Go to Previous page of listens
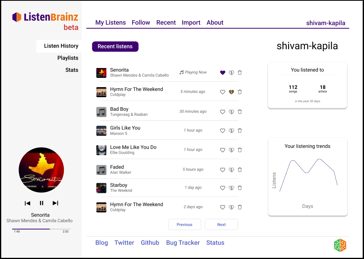 pos(185,225)
